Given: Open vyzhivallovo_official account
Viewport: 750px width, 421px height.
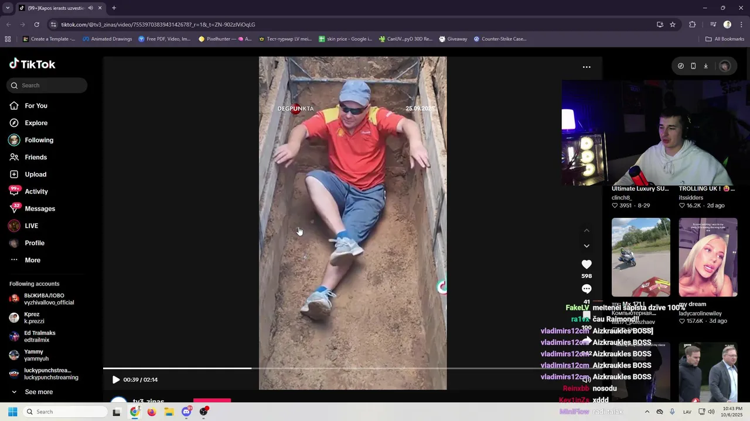Looking at the screenshot, I should 42,299.
